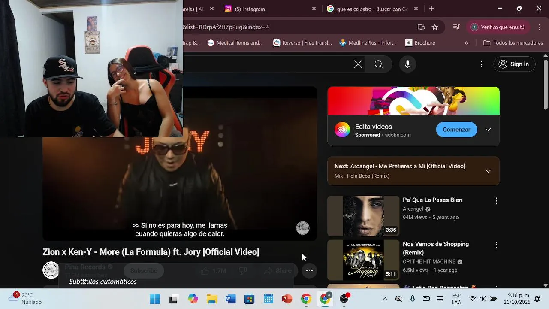
Task: Close the que es calostro tab
Action: click(x=416, y=9)
